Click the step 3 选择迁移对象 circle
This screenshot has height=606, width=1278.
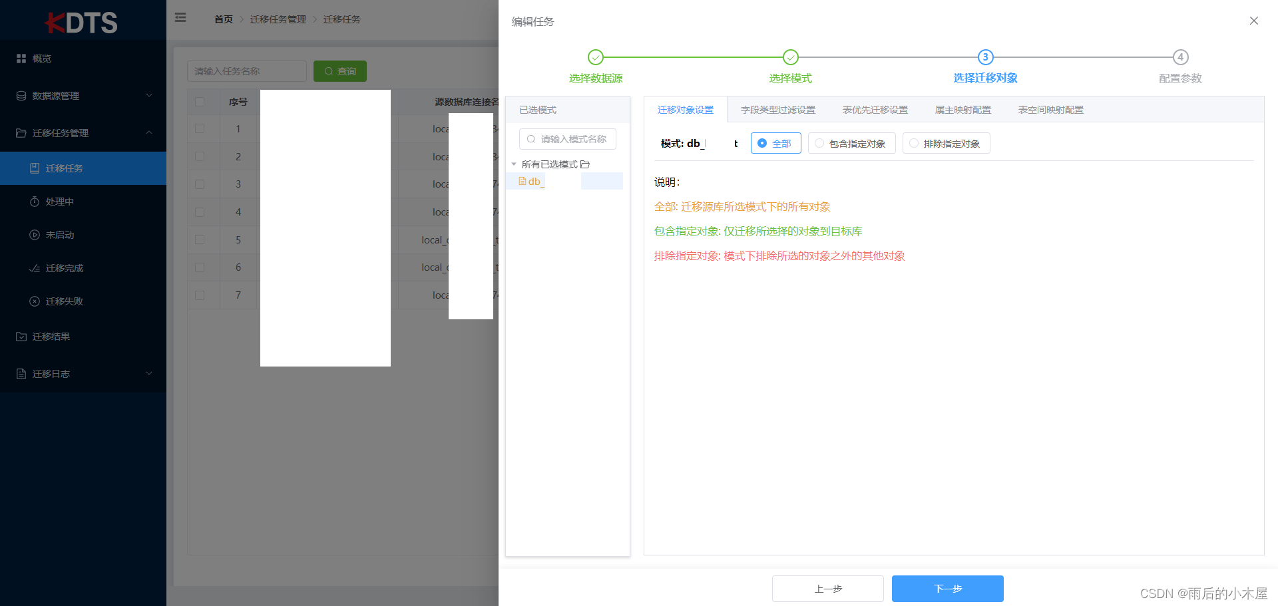(986, 57)
